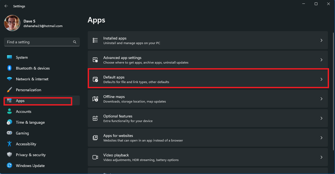Expand the Installed apps entry chevron
Image resolution: width=335 pixels, height=174 pixels.
point(321,40)
